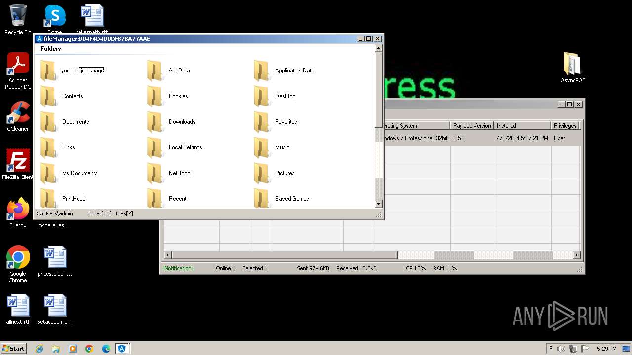Open Windows Explorer from the taskbar

pyautogui.click(x=56, y=349)
